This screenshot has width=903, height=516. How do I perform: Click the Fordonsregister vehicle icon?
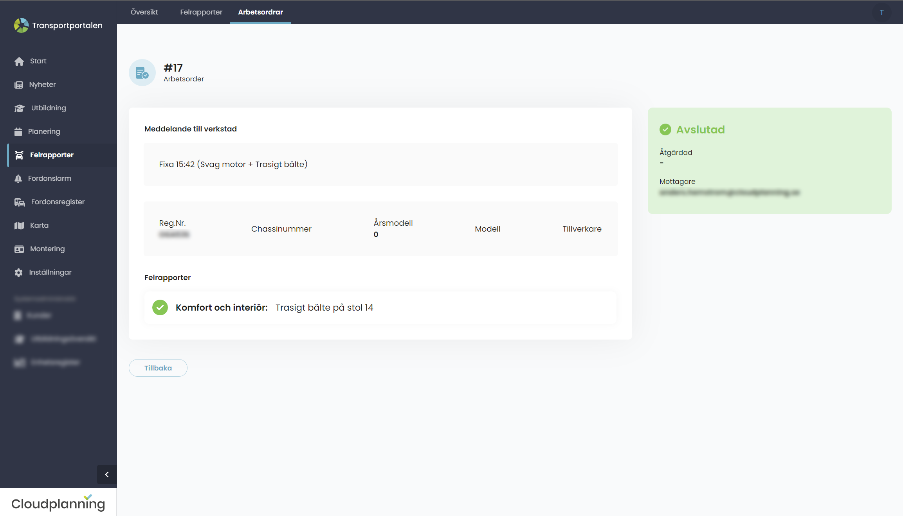click(20, 202)
